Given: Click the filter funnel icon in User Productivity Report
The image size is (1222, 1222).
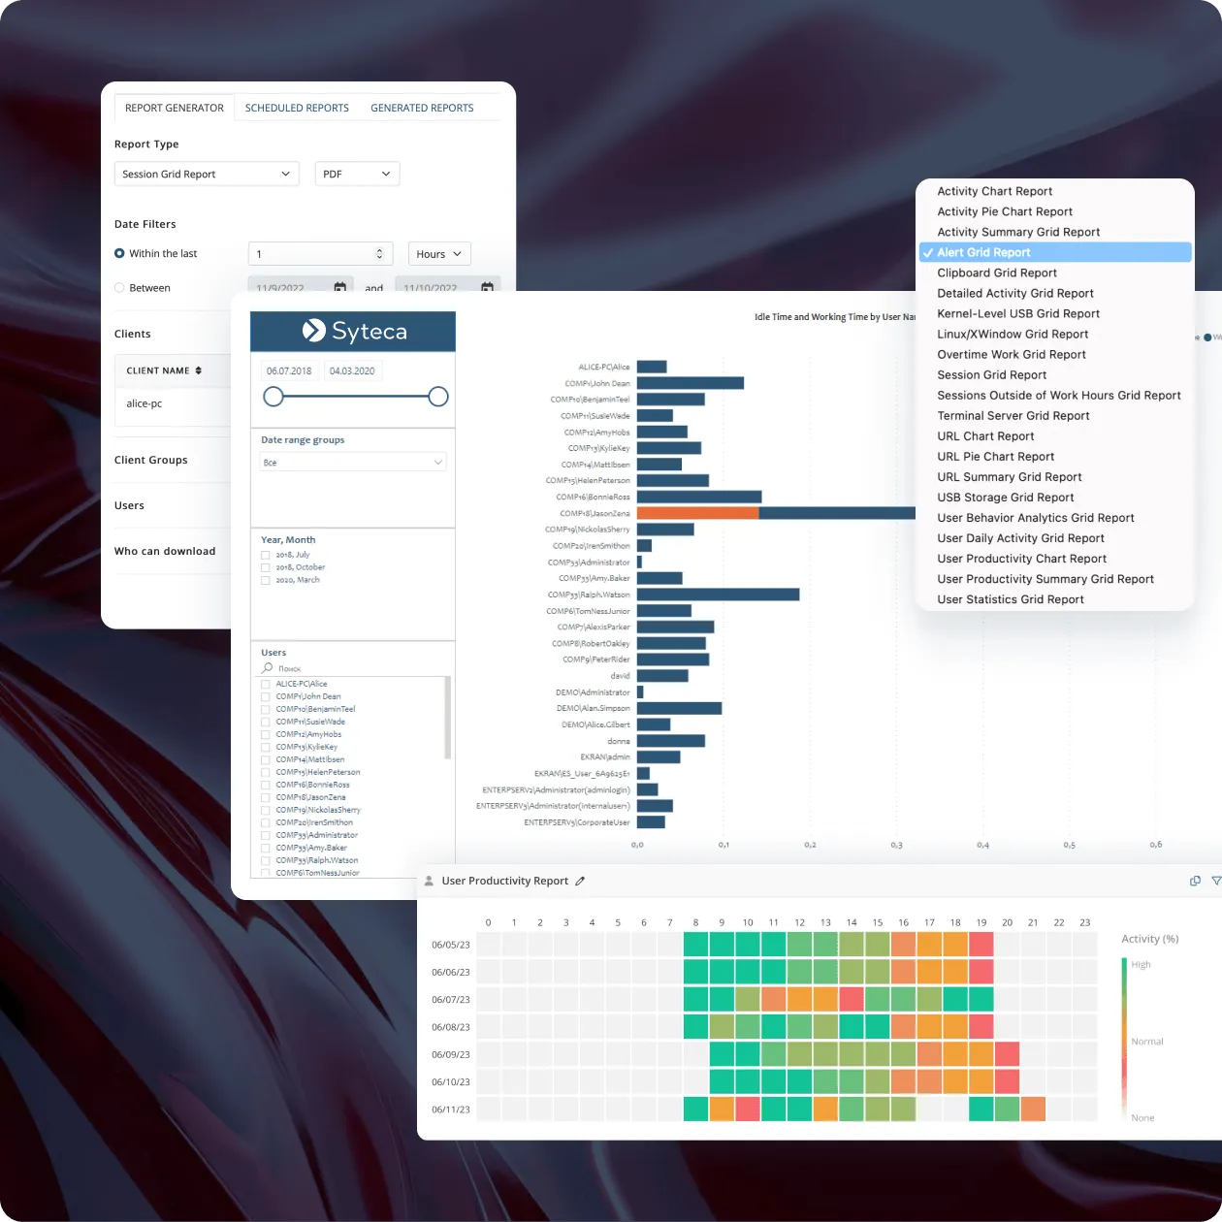Looking at the screenshot, I should 1217,881.
